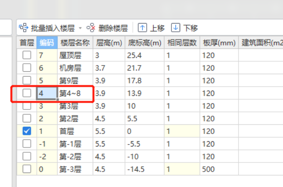
Task: Click the 相同层数 column header
Action: (182, 43)
